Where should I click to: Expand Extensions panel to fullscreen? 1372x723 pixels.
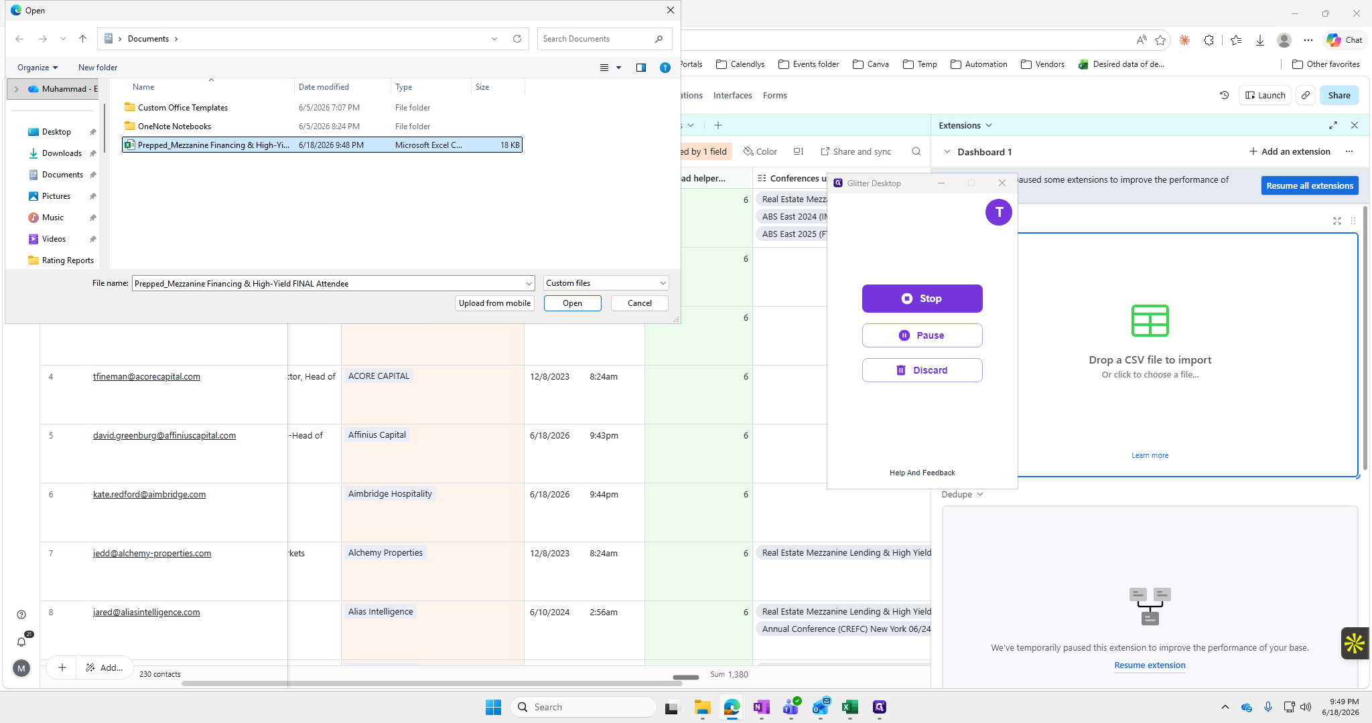coord(1333,125)
